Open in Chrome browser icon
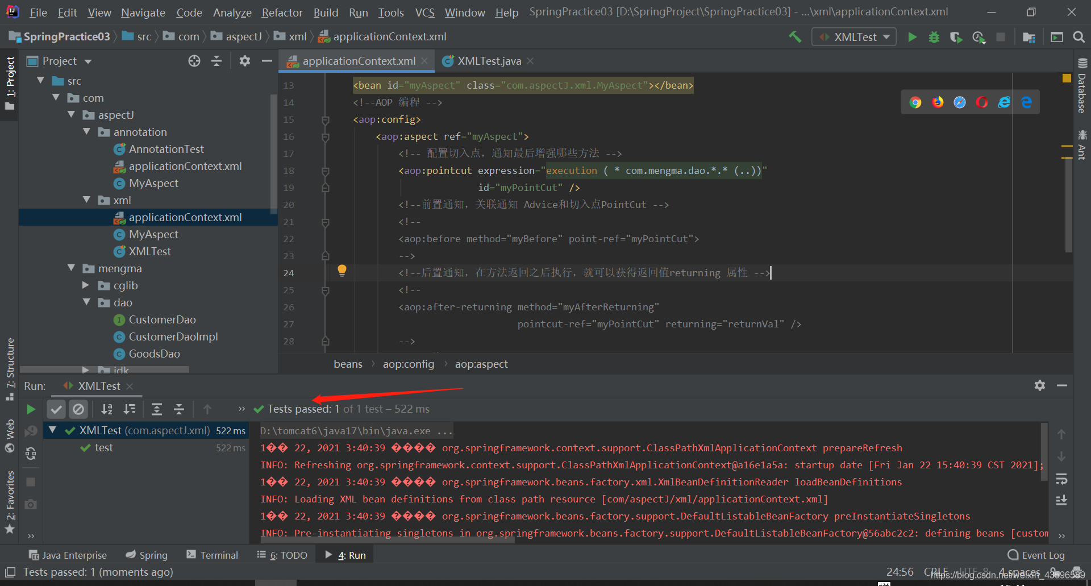Image resolution: width=1091 pixels, height=586 pixels. [915, 102]
